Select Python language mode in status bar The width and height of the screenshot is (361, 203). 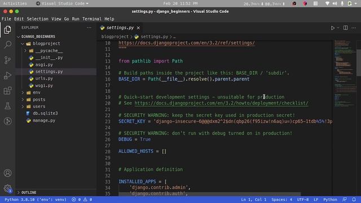tap(330, 200)
